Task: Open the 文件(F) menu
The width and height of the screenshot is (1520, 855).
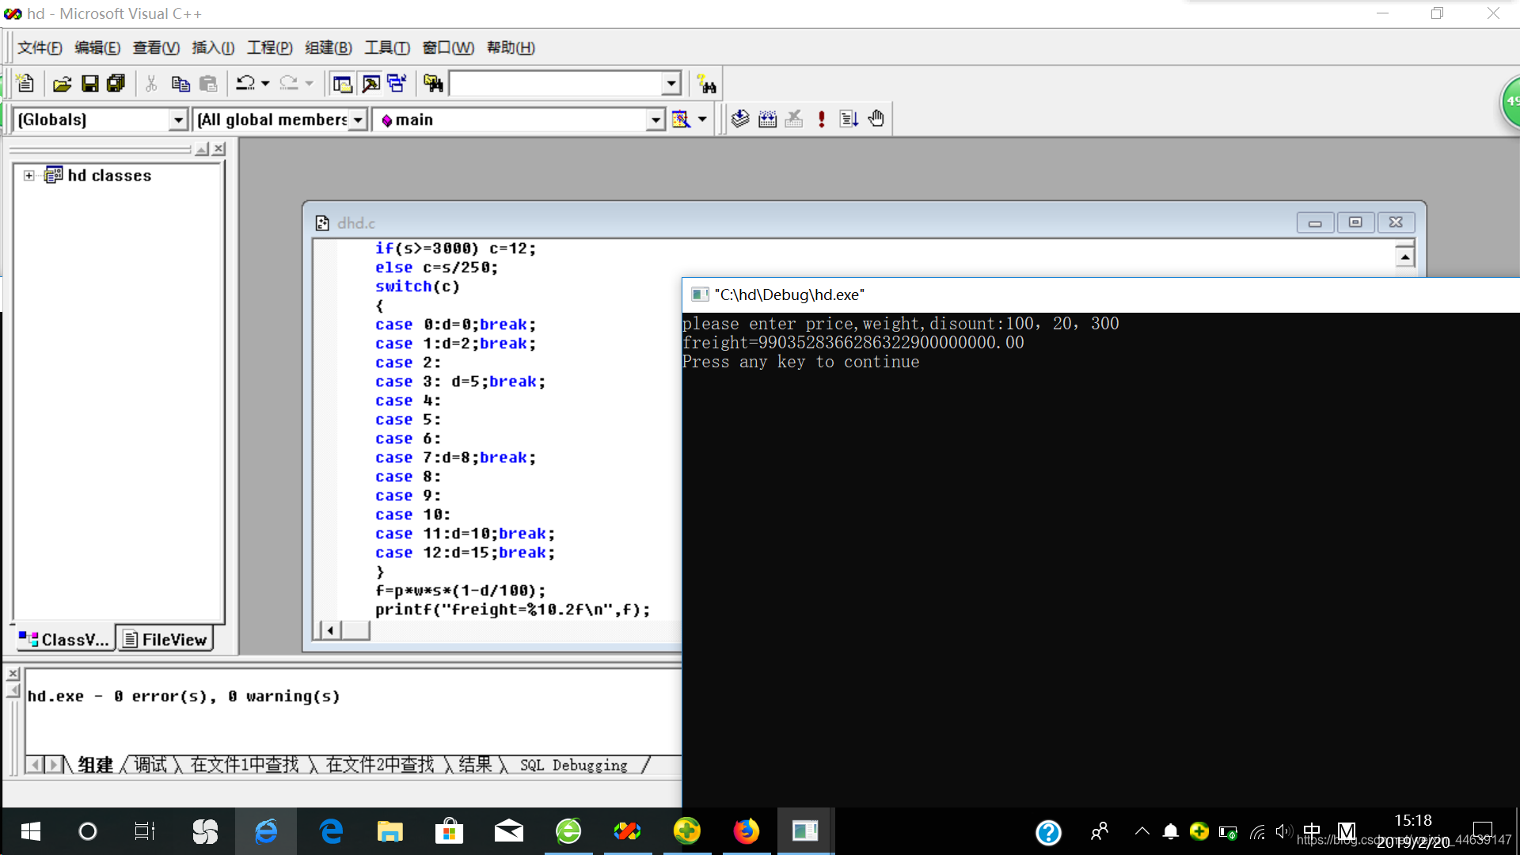Action: (40, 47)
